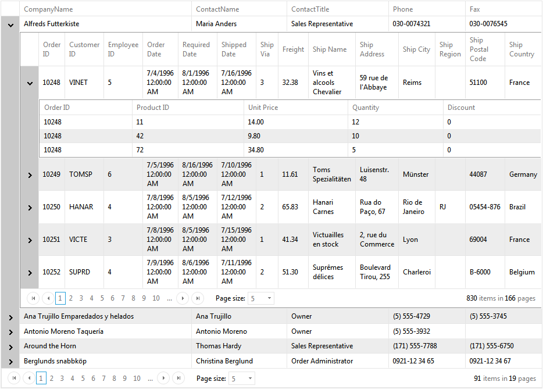The height and width of the screenshot is (389, 543).
Task: Go to first page in orders pager
Action: 33,298
